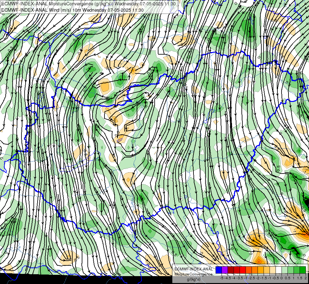This screenshot has width=309, height=284.
Task: Click the 'ECMWF-INDEX-ANAL' legend label
Action: 193,269
